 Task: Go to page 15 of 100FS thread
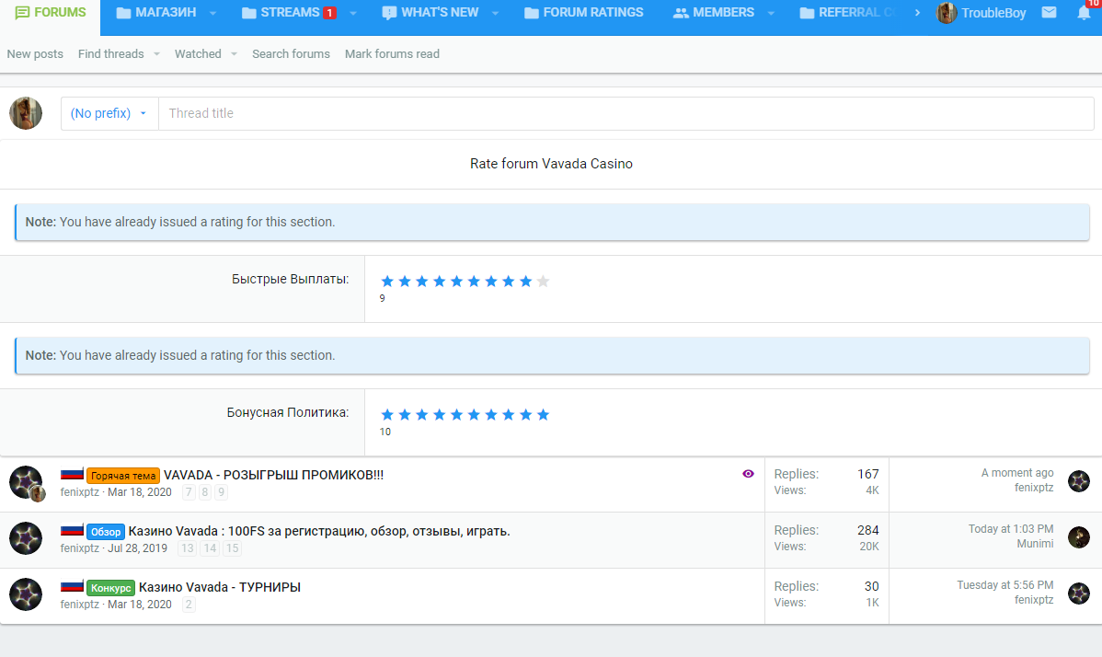point(232,548)
